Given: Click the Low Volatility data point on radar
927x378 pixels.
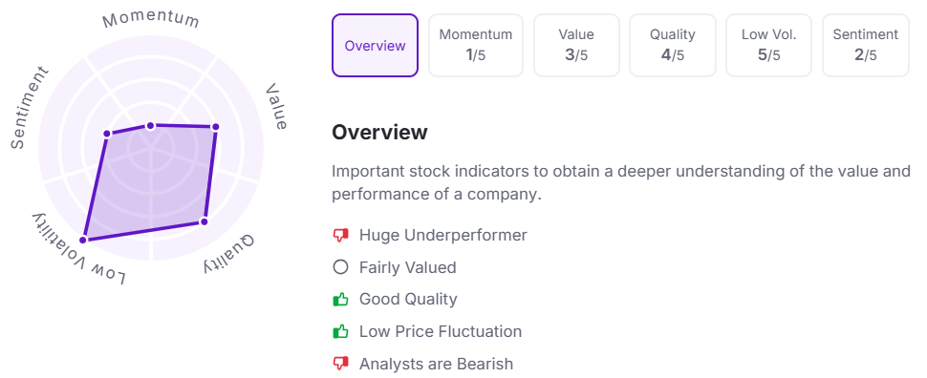Looking at the screenshot, I should [83, 240].
